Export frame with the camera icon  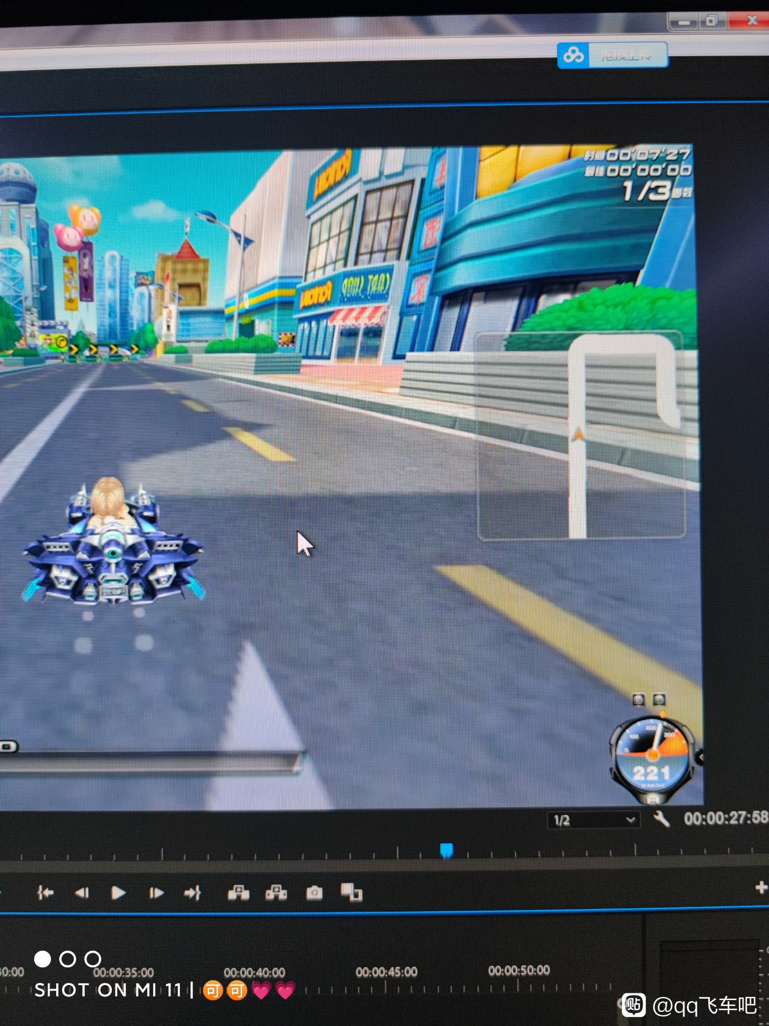(x=314, y=892)
